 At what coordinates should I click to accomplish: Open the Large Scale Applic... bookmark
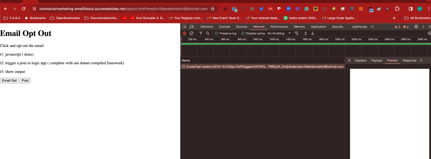coord(339,18)
